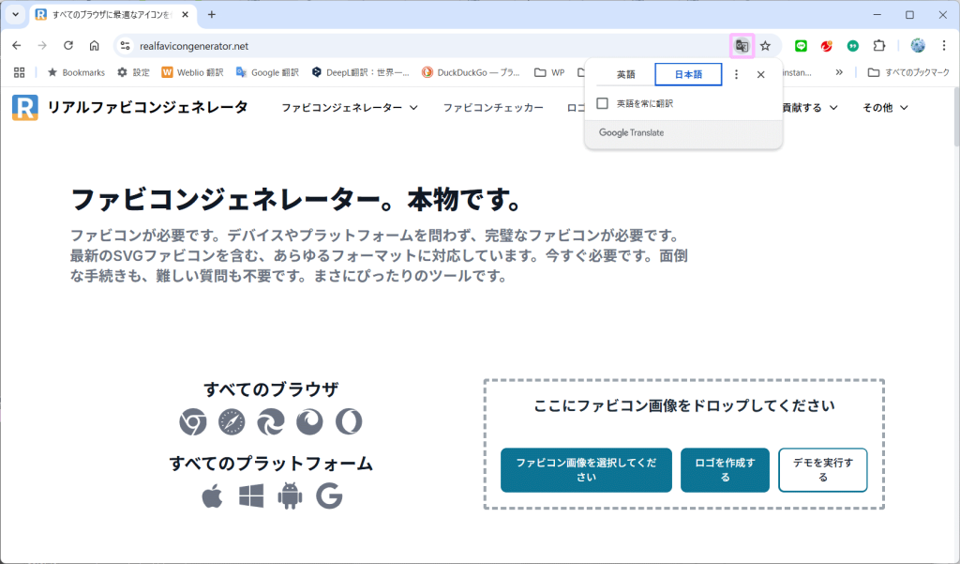Screen dimensions: 960x564
Task: Select the active すべてのブラウザに最適なアイコン tab
Action: [x=113, y=14]
